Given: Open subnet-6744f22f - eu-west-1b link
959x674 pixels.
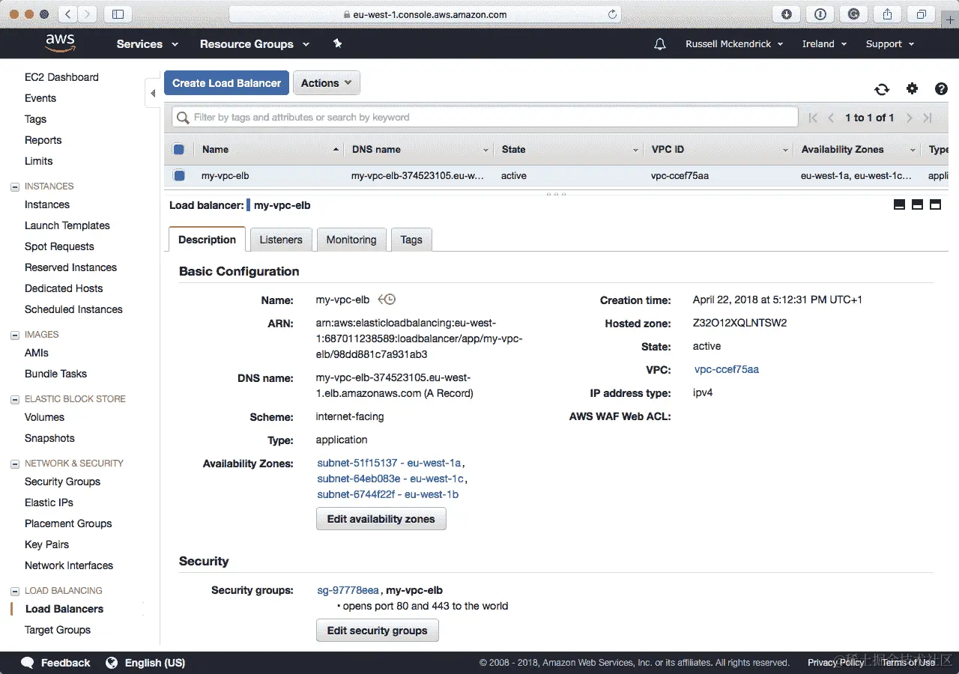Looking at the screenshot, I should pos(387,494).
